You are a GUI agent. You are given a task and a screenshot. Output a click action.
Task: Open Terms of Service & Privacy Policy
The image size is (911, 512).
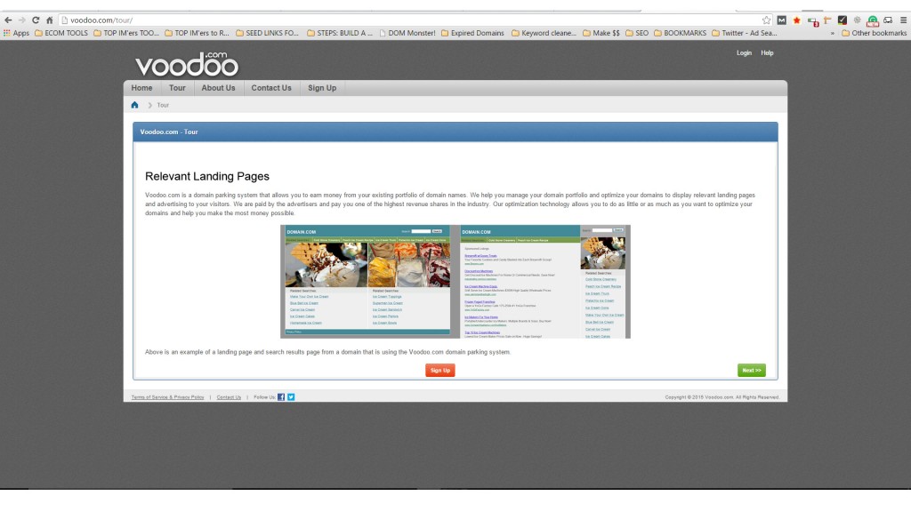[167, 397]
